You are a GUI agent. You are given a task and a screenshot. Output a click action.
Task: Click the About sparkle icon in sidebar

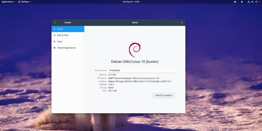point(54,29)
